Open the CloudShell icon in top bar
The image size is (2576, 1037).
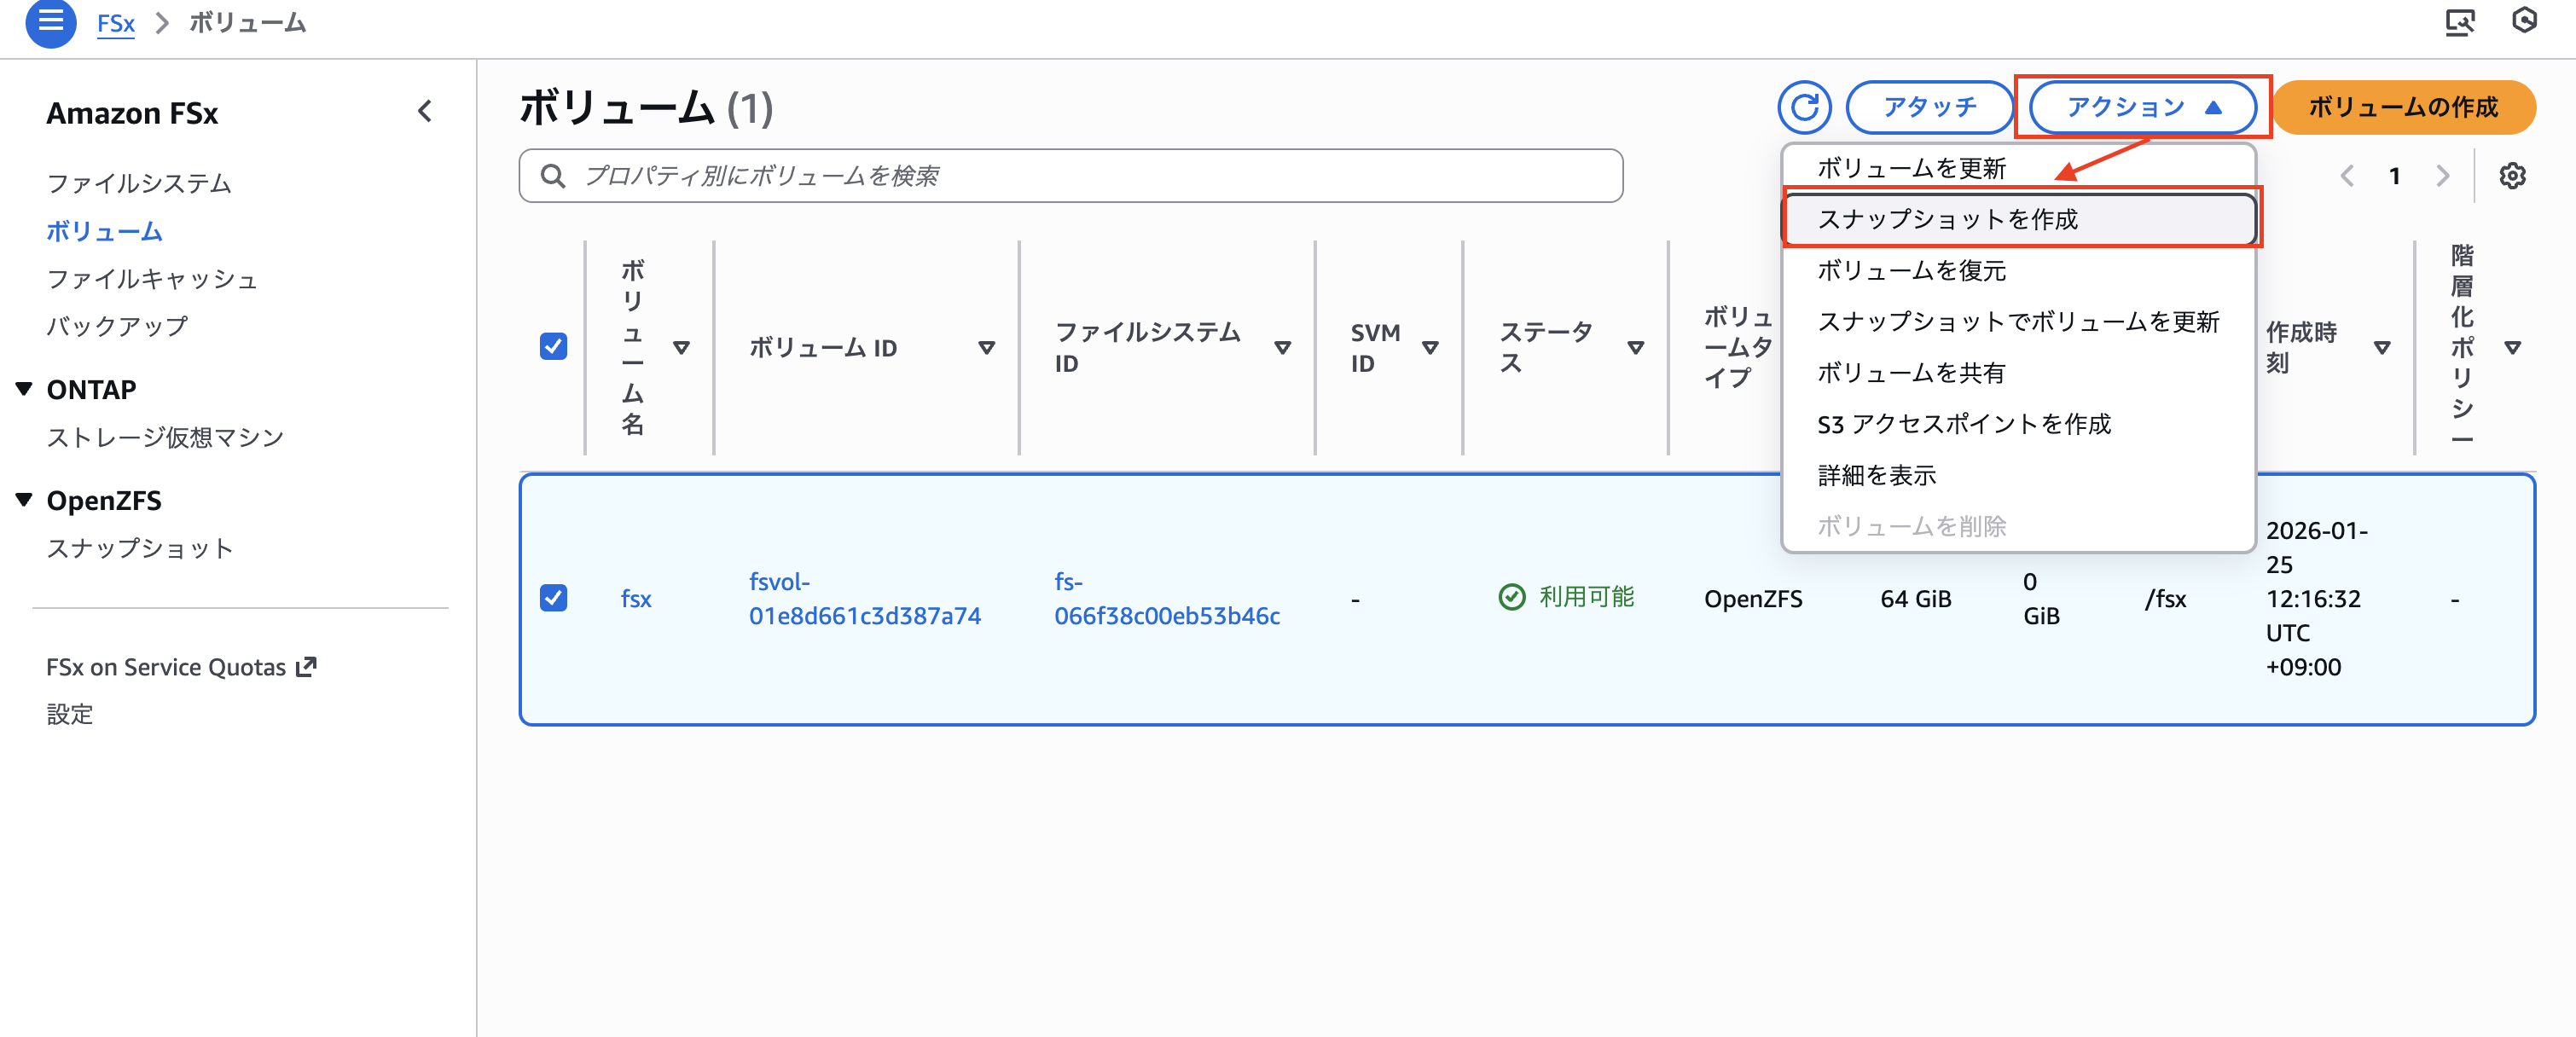2459,22
